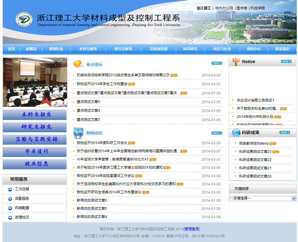Click 校内办公网 top link
Screen dimensions: 298x242
[x=224, y=8]
